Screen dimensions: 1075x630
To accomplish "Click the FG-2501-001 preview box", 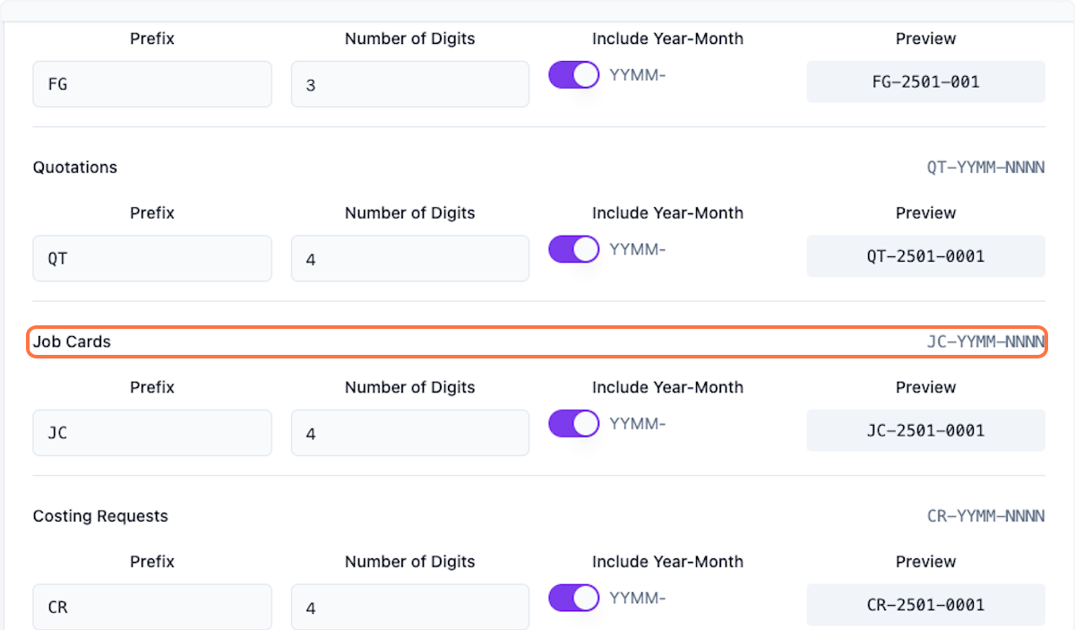I will [925, 82].
